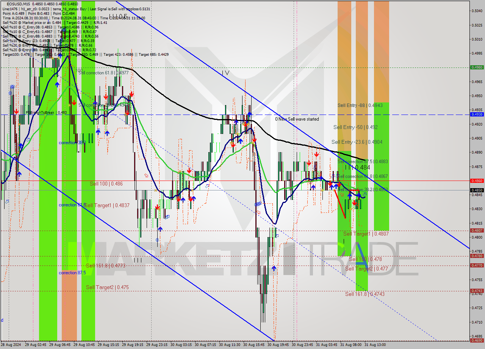Select the blue buy arrow under the 30 Aug 19:45 spike
The height and width of the screenshot is (349, 485).
[274, 269]
